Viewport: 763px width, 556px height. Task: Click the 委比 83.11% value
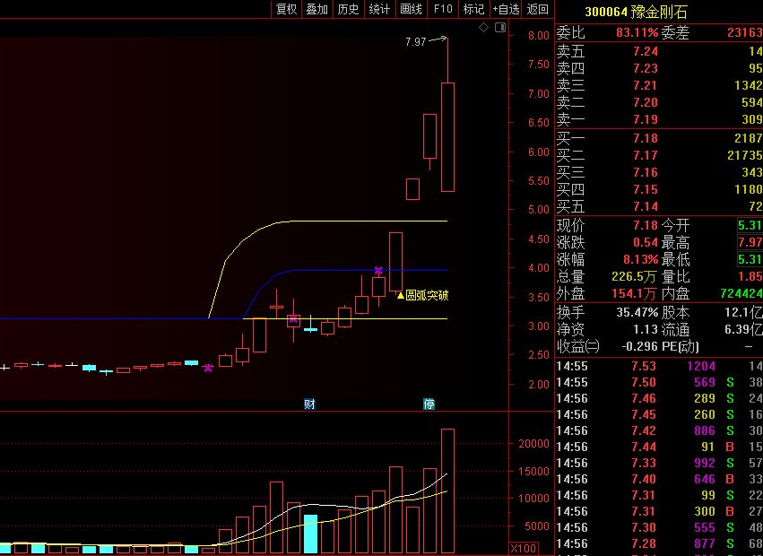point(637,32)
